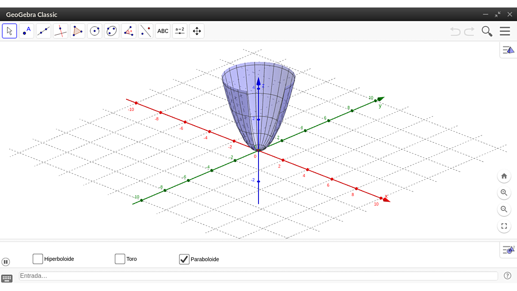Pick the Circle with Center tool
This screenshot has width=517, height=291.
click(x=94, y=31)
